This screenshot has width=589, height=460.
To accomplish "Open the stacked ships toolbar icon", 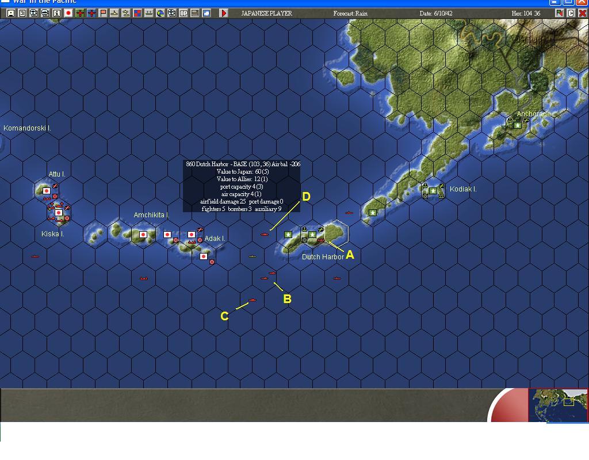I will point(126,13).
